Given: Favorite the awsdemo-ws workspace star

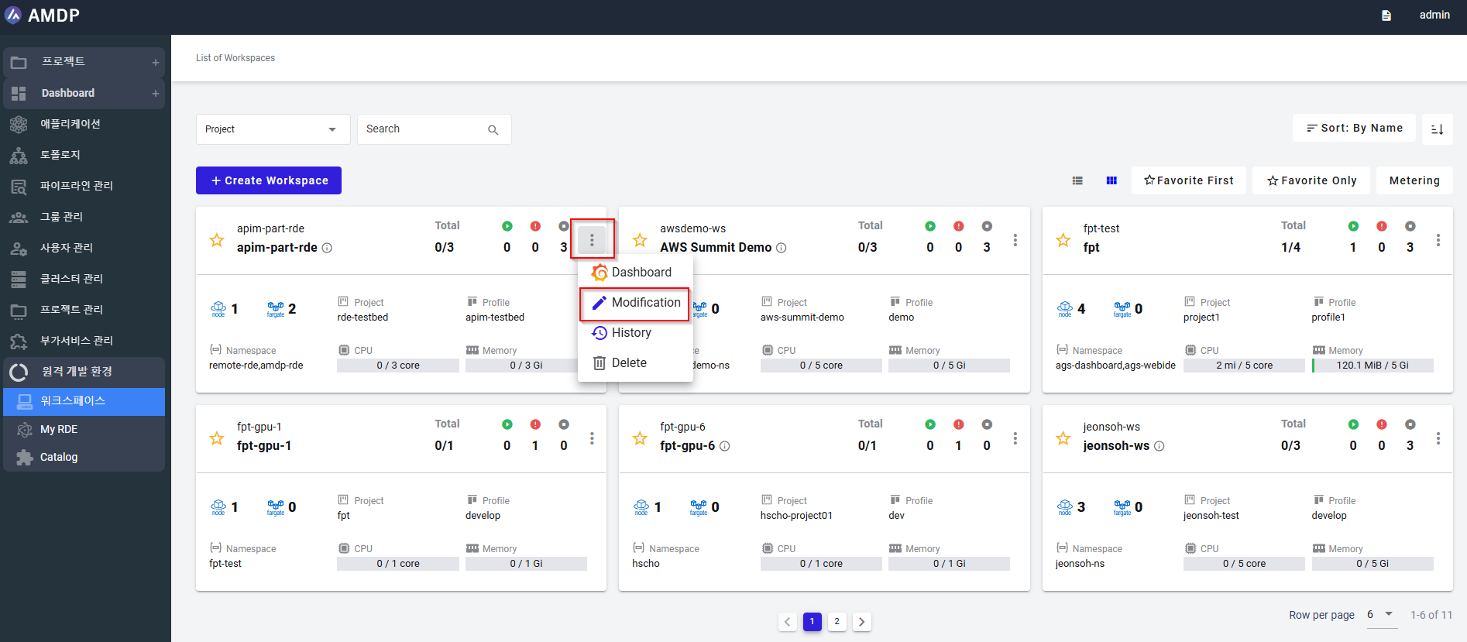Looking at the screenshot, I should pos(640,241).
